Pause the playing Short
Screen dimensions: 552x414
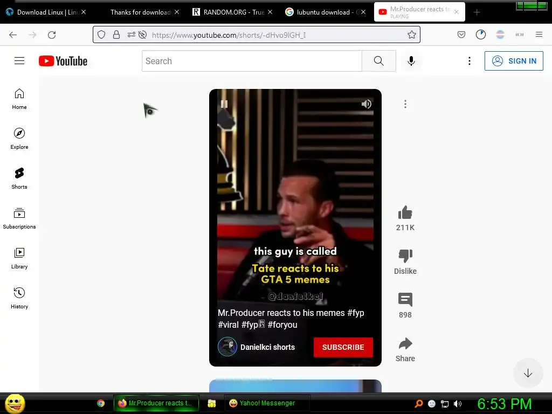click(224, 104)
